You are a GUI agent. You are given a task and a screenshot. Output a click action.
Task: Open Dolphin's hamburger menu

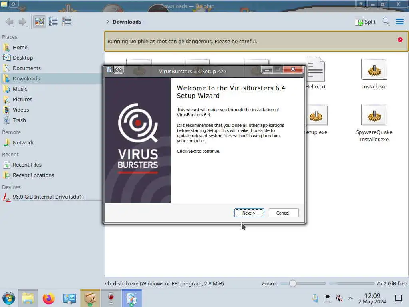click(399, 22)
